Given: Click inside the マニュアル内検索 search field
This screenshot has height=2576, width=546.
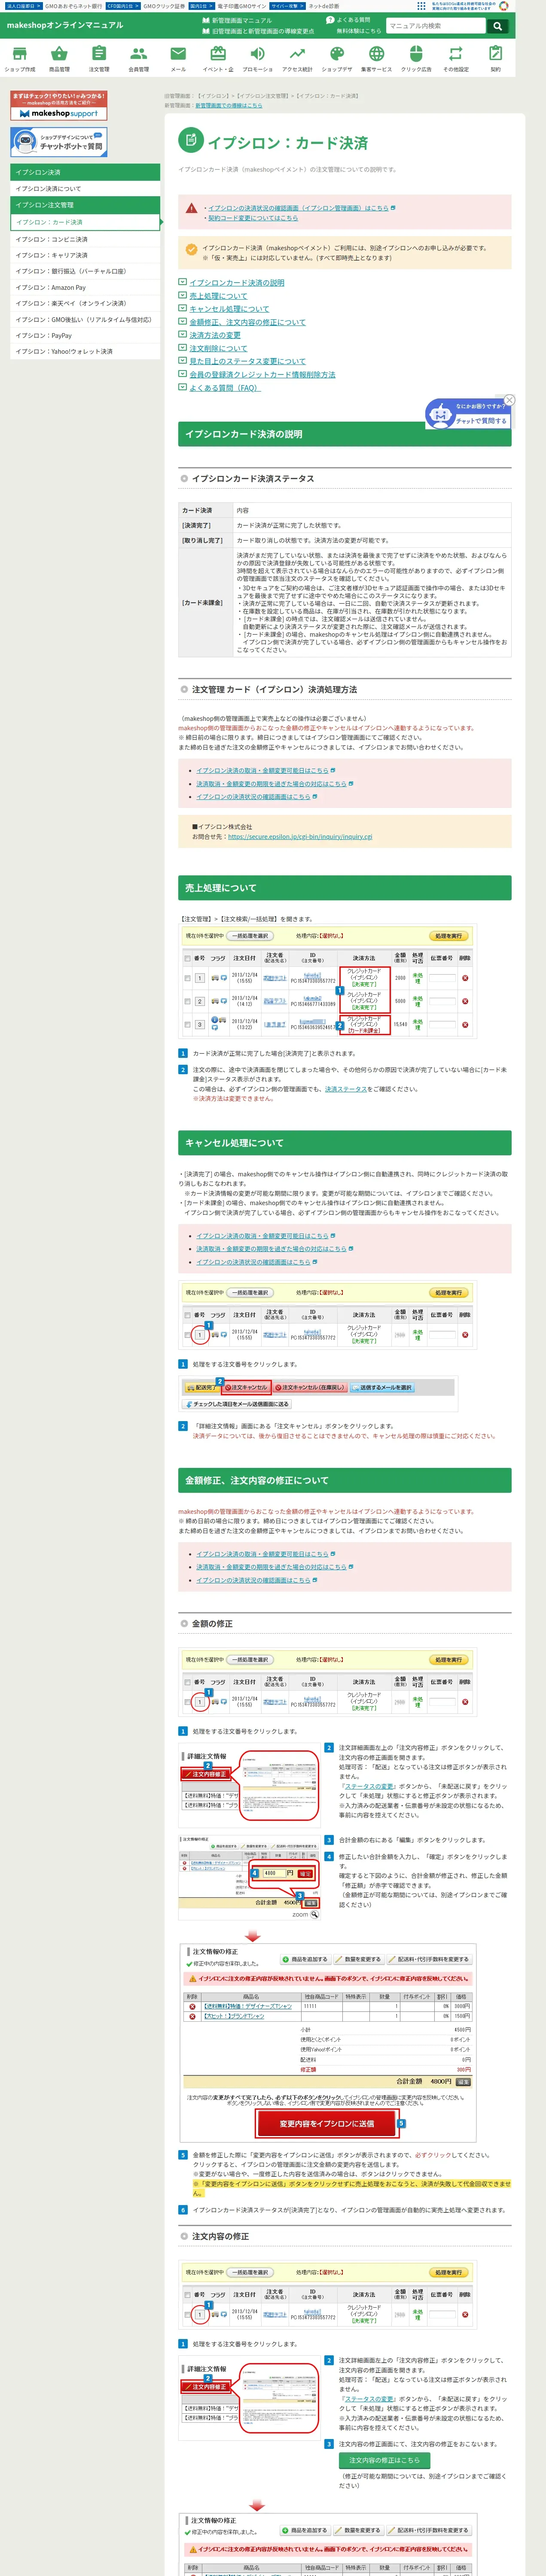Looking at the screenshot, I should [x=436, y=26].
